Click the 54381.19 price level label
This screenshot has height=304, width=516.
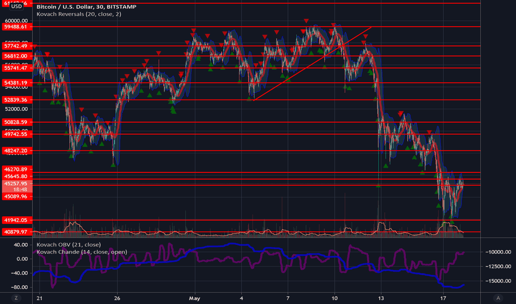(x=17, y=83)
